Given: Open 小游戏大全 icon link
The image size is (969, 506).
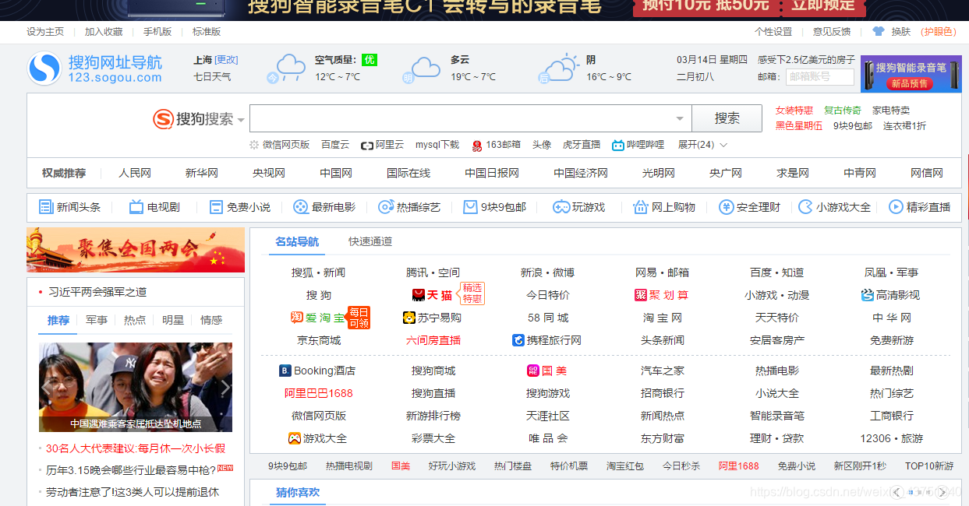Looking at the screenshot, I should (835, 207).
